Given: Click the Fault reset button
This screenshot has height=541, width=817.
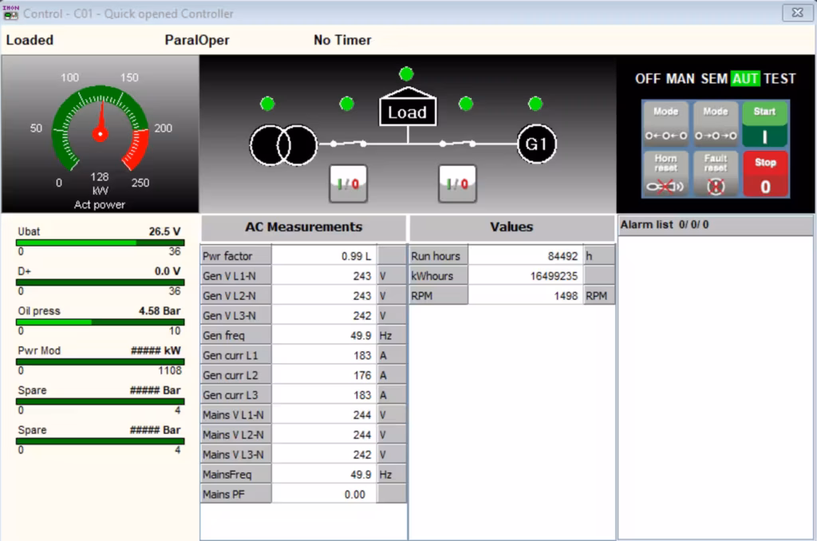Looking at the screenshot, I should coord(716,174).
